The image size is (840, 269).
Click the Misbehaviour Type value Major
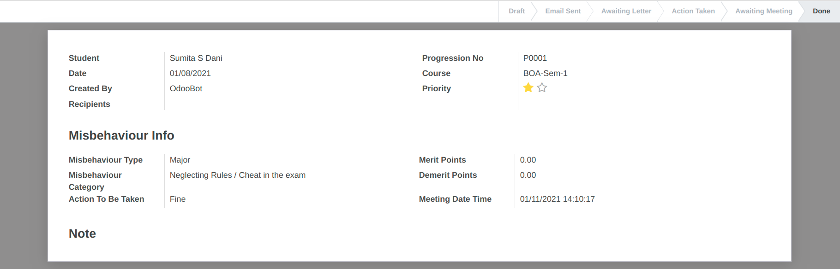(180, 160)
